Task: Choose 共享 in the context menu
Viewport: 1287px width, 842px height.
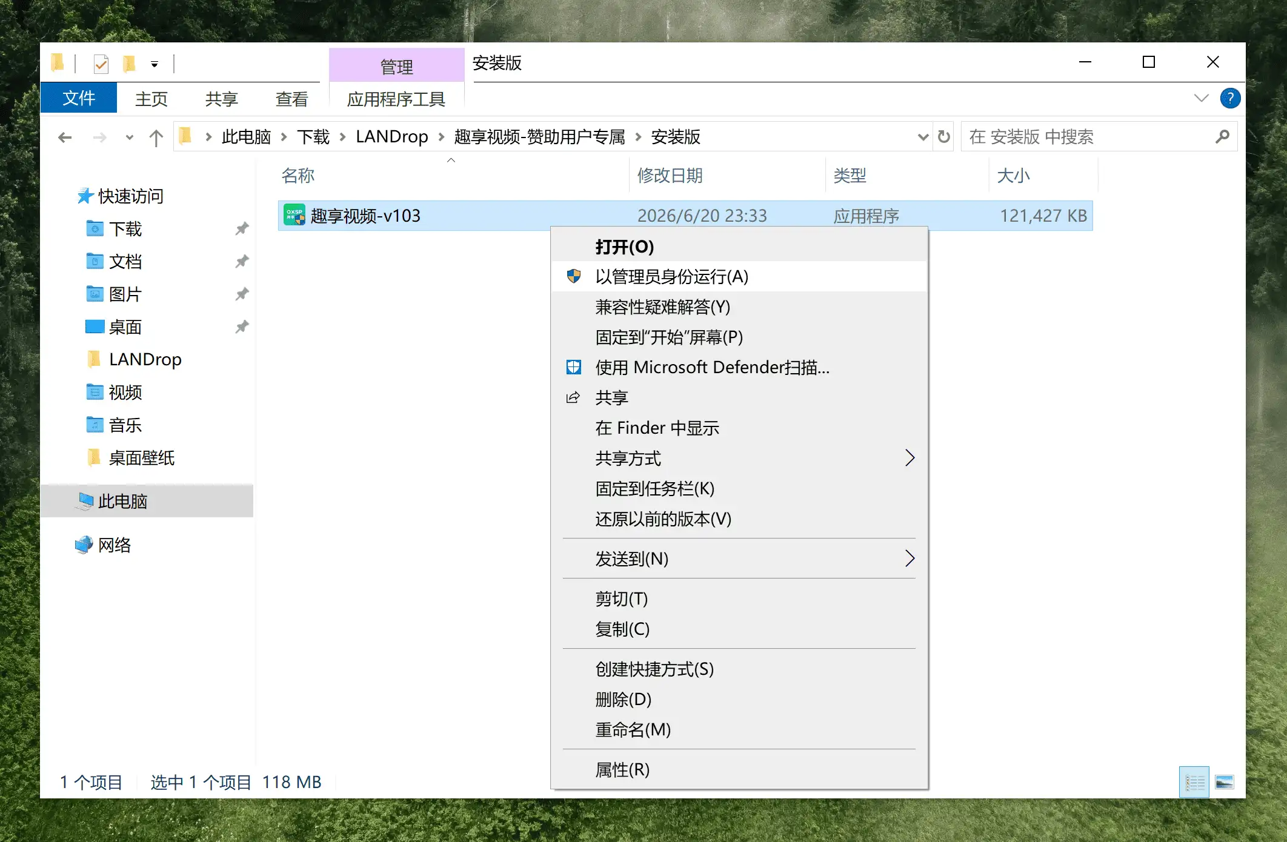Action: point(739,398)
